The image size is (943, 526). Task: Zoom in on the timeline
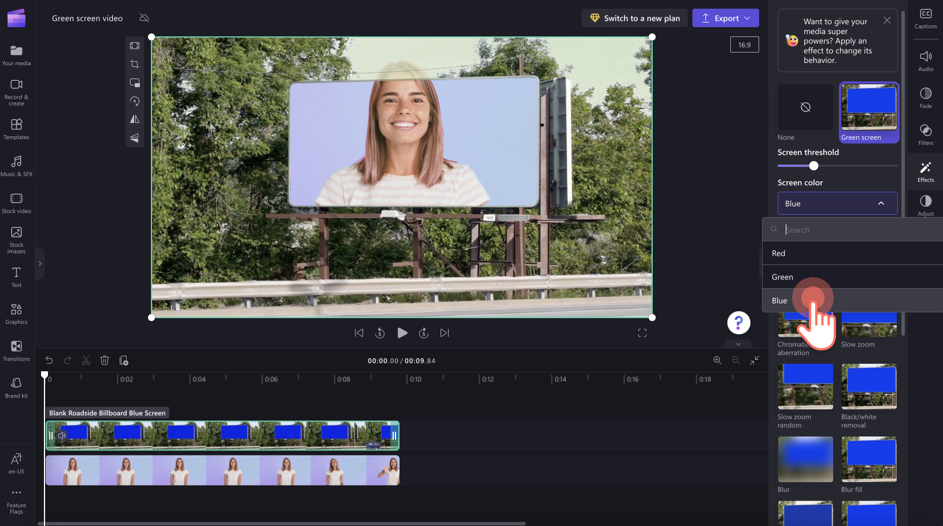coord(717,360)
